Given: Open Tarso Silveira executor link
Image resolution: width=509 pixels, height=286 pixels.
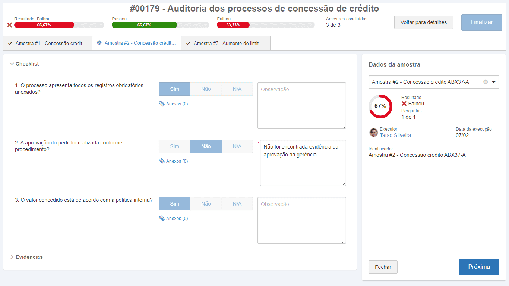Looking at the screenshot, I should point(395,135).
